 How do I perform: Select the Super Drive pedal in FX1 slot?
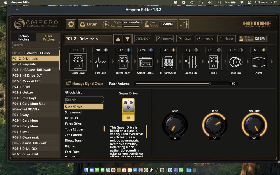(x=78, y=62)
